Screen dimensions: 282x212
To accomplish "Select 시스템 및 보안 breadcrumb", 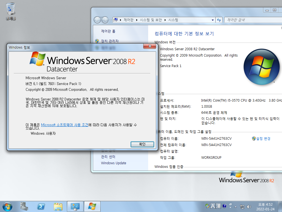I will point(151,20).
